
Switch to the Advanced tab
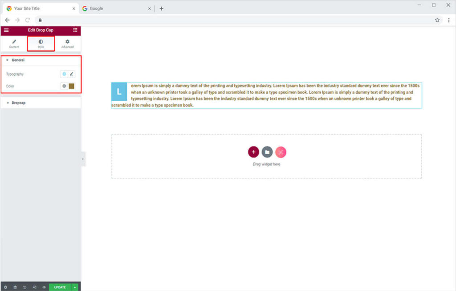click(67, 44)
